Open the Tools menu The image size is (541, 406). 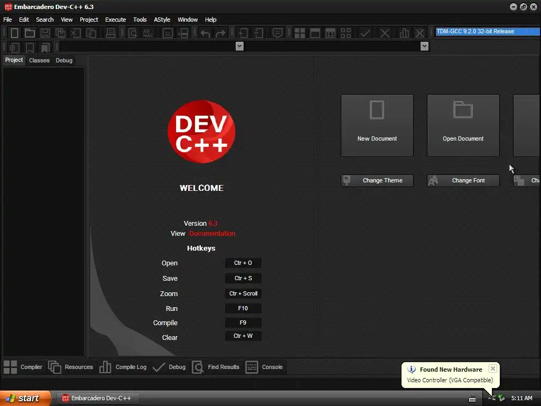(x=139, y=20)
